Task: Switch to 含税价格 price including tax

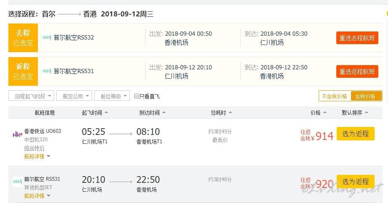Action: point(366,96)
